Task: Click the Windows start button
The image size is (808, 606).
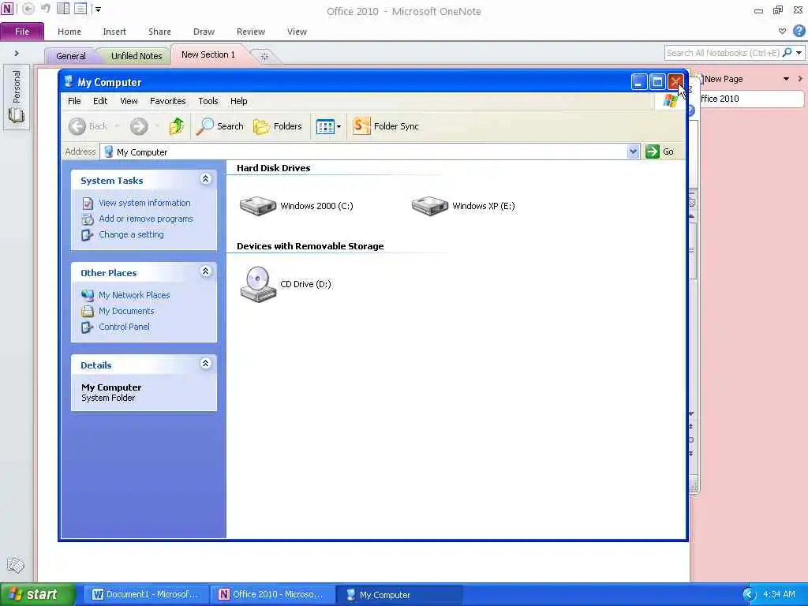Action: (36, 594)
